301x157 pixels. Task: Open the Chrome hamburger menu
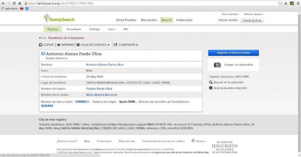click(298, 3)
